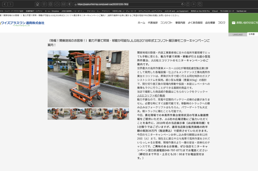Image resolution: width=258 pixels, height=171 pixels.
Task: Select the second thumbnail in the photo strip
Action: 72,114
